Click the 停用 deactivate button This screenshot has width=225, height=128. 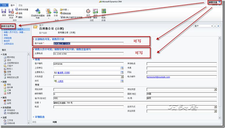(19, 13)
